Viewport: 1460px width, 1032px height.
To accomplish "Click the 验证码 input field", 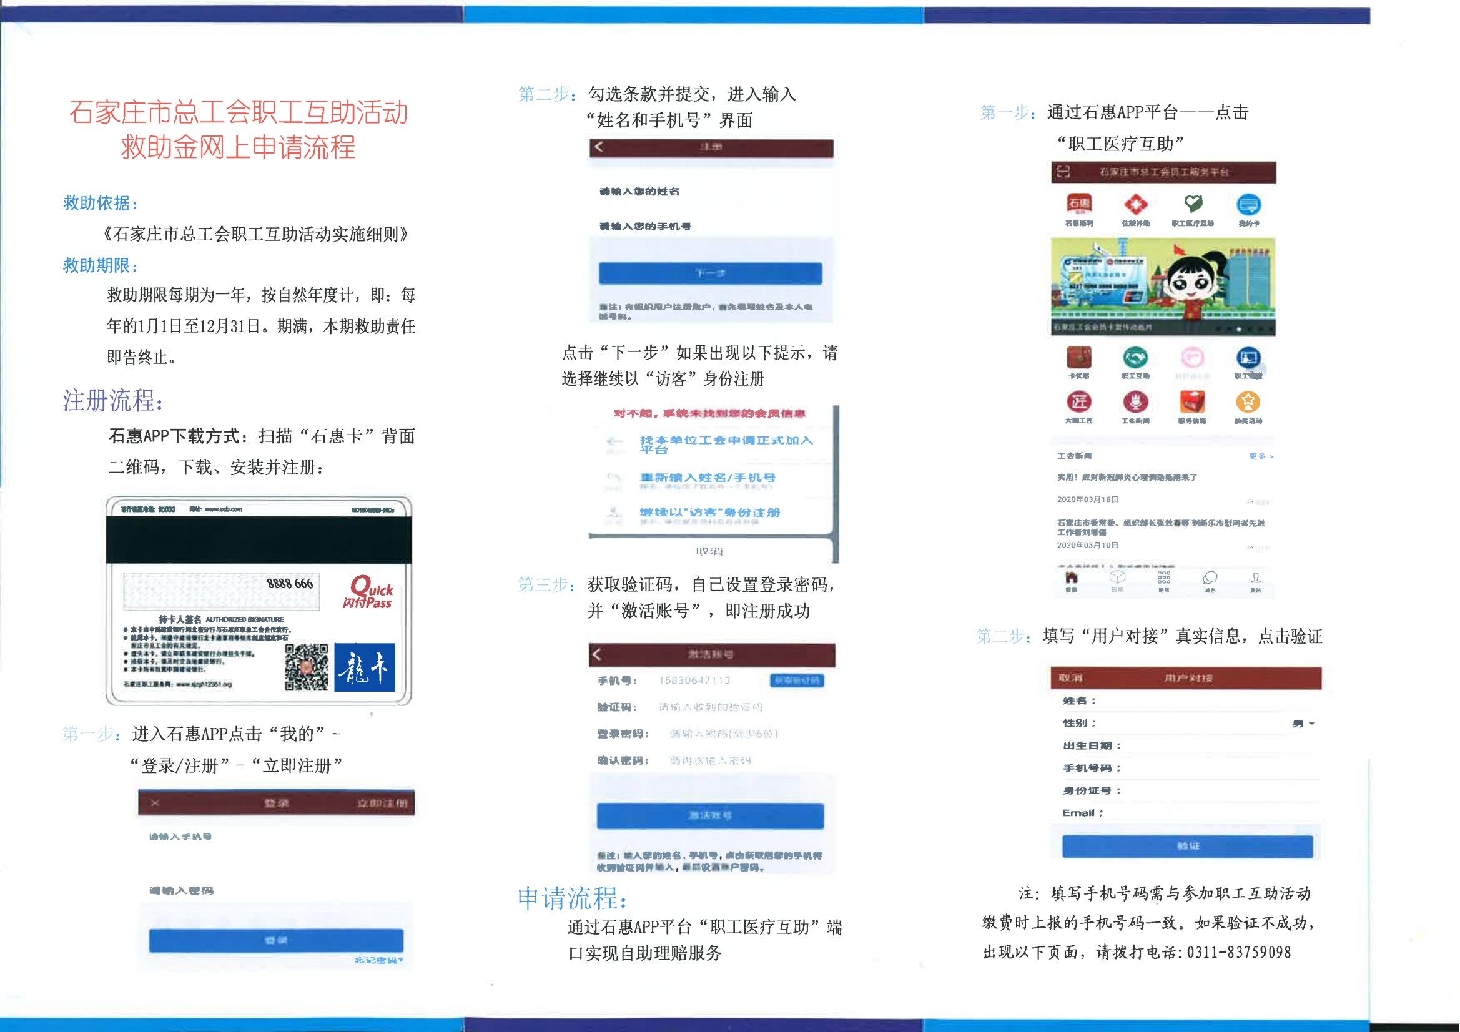I will pyautogui.click(x=710, y=707).
